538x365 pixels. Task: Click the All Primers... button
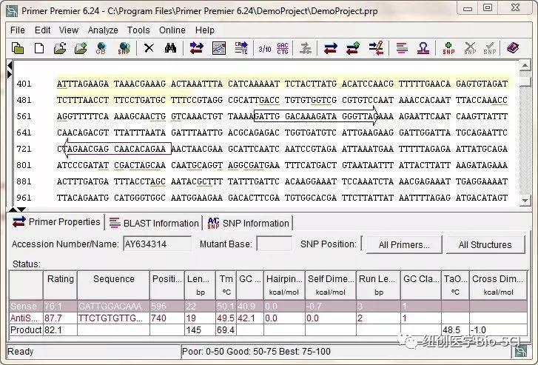pyautogui.click(x=403, y=244)
